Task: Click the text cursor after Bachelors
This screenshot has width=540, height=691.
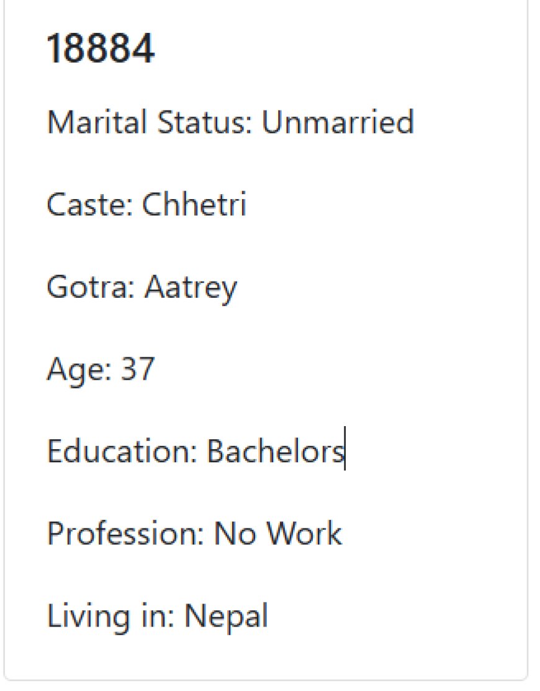Action: click(345, 448)
